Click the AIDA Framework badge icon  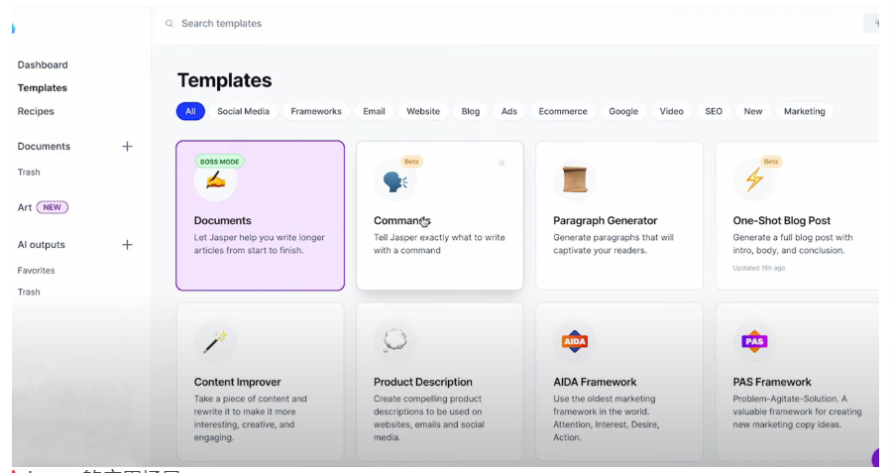(574, 342)
